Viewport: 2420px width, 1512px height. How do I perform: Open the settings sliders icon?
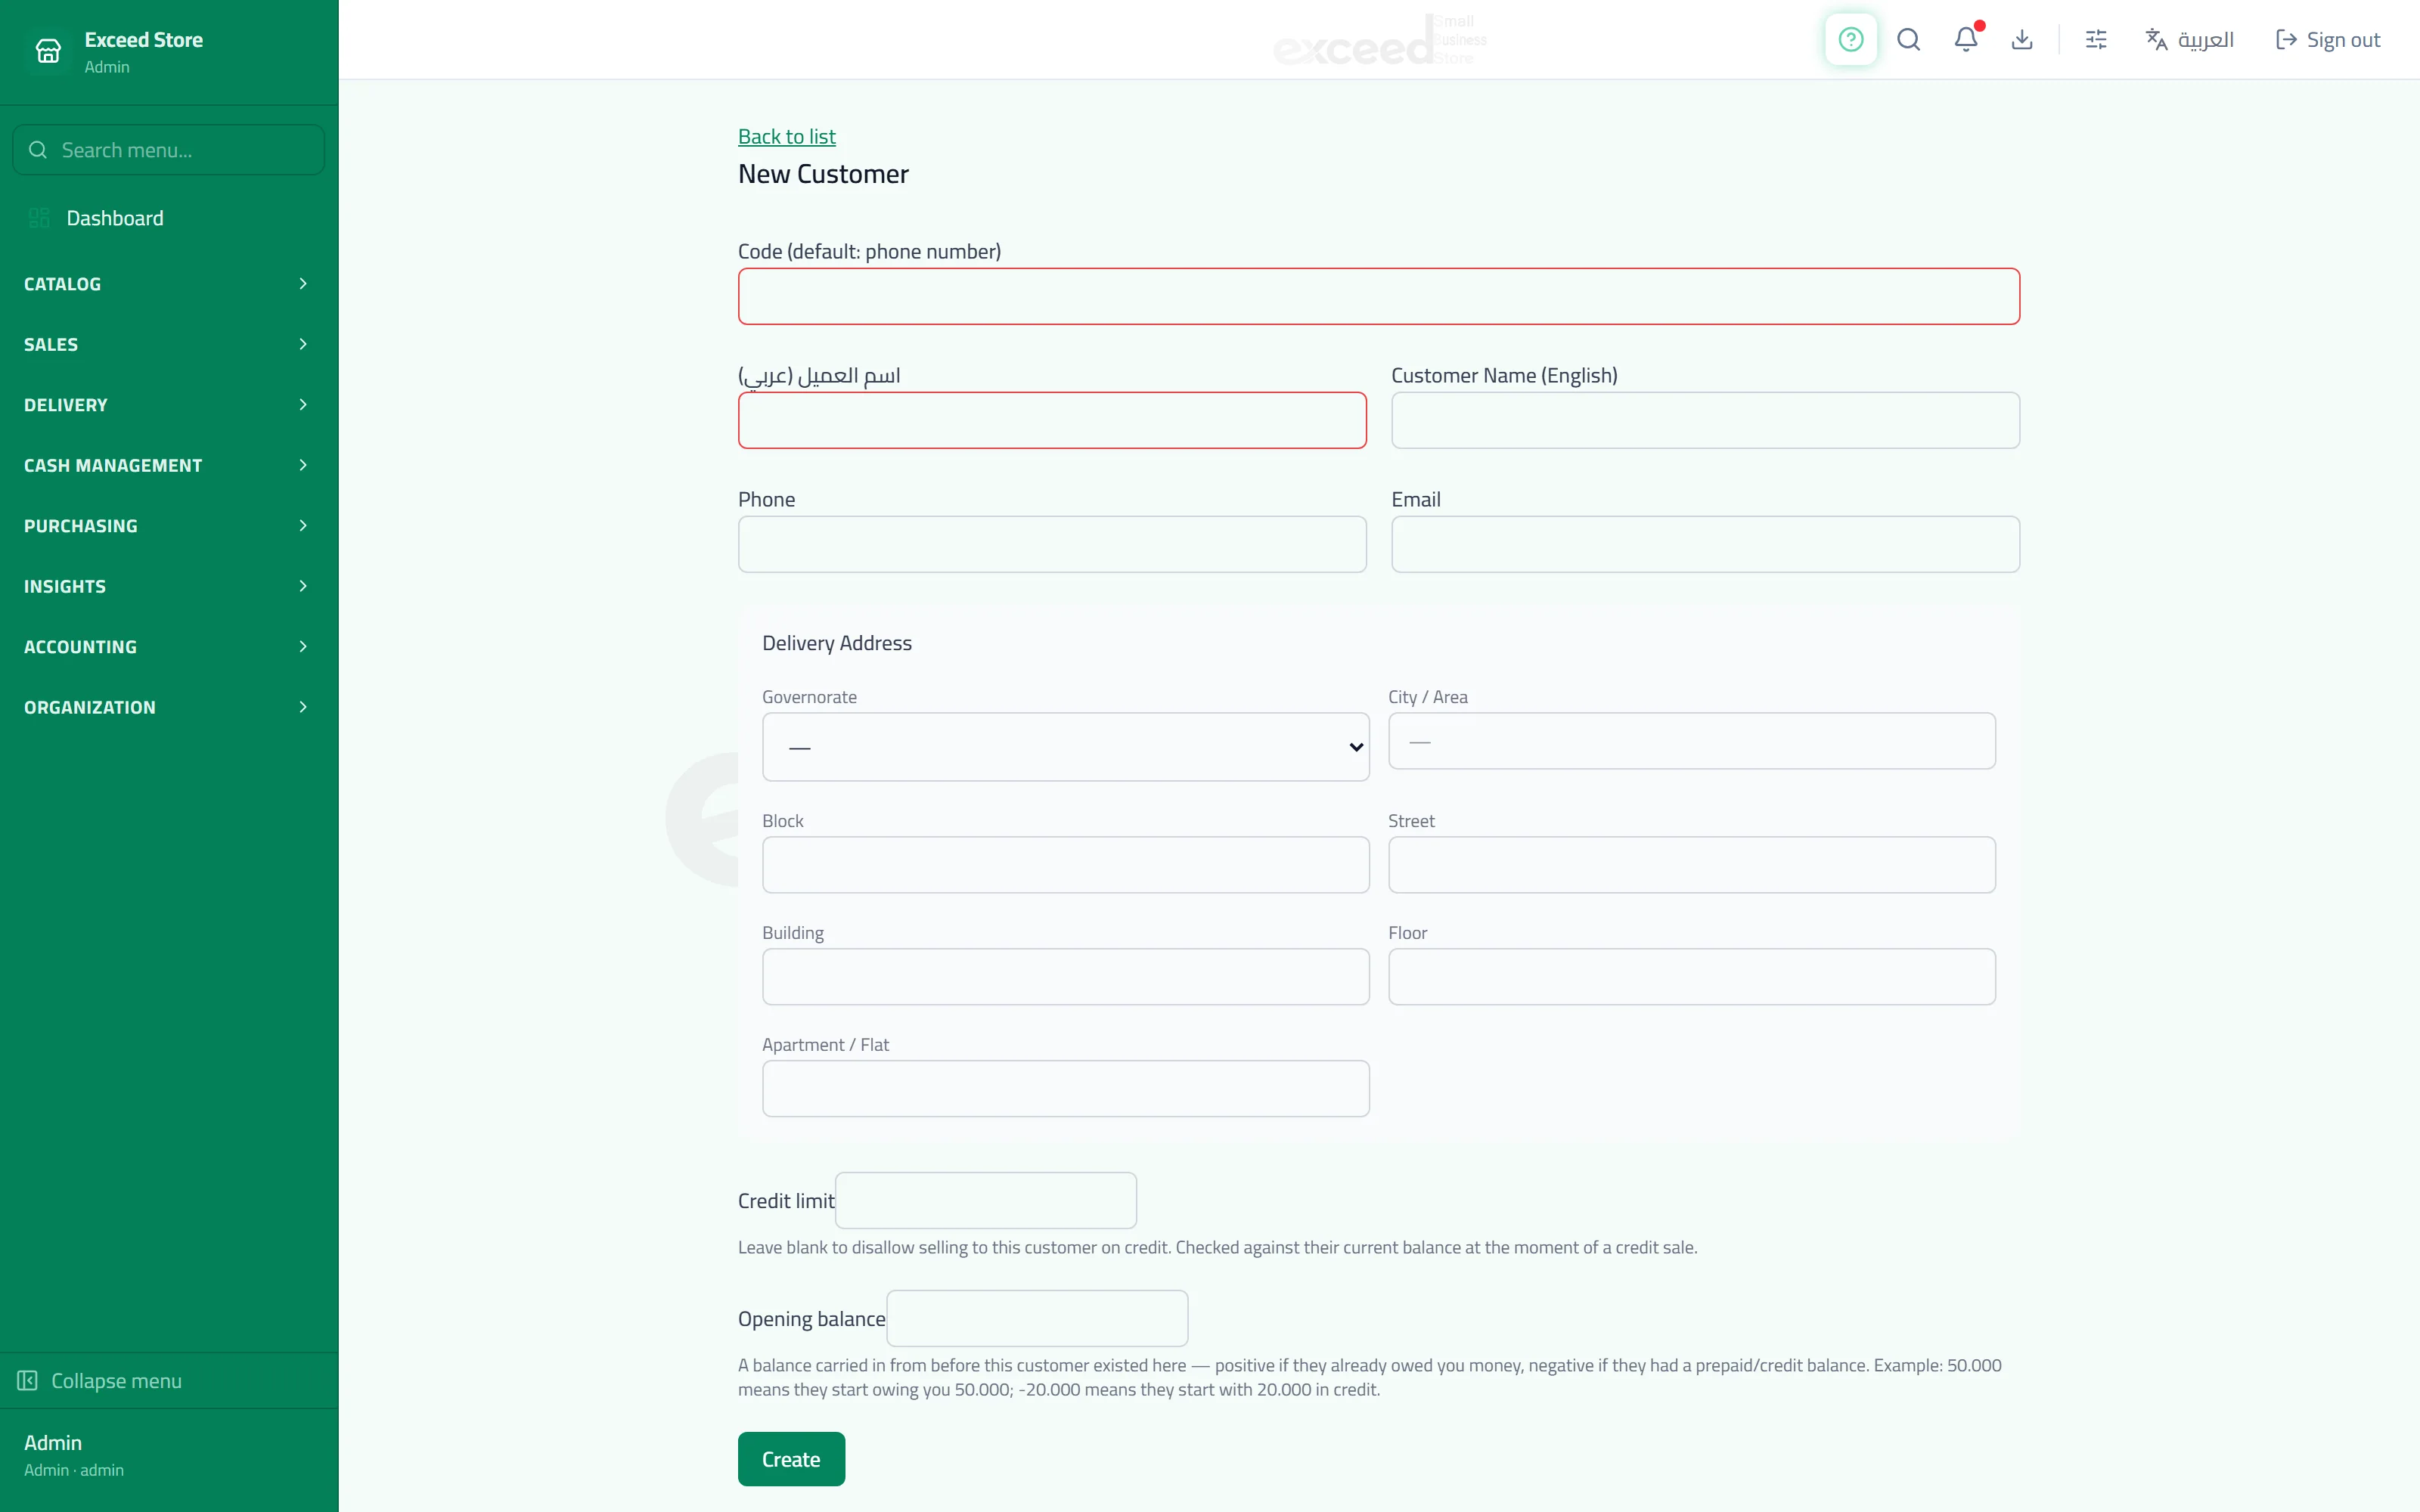tap(2096, 40)
